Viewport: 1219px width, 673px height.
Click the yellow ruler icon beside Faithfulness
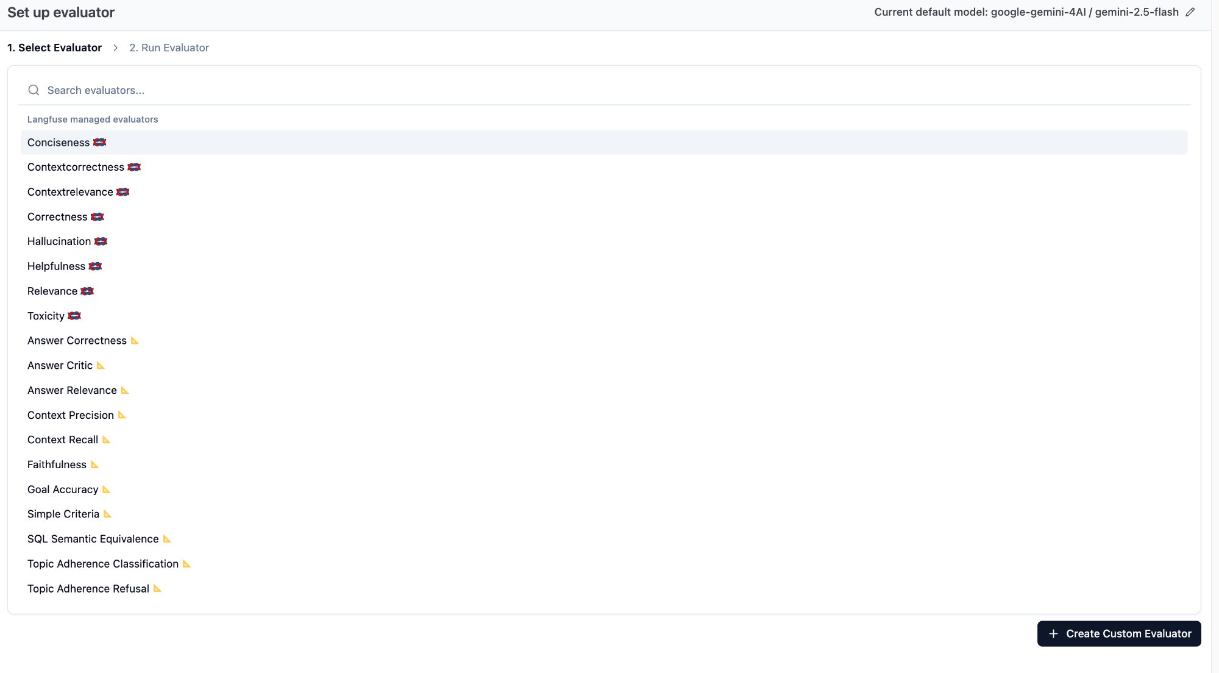tap(94, 465)
